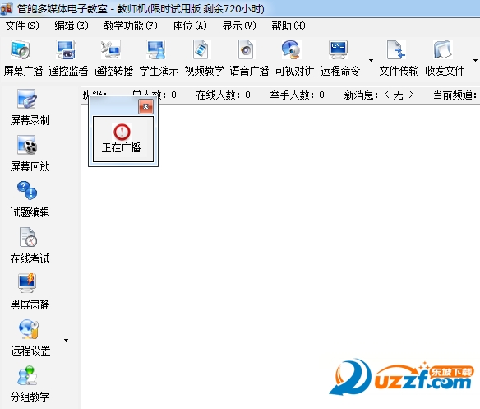Start 在线考试 online exam
Image resolution: width=480 pixels, height=409 pixels.
click(30, 245)
